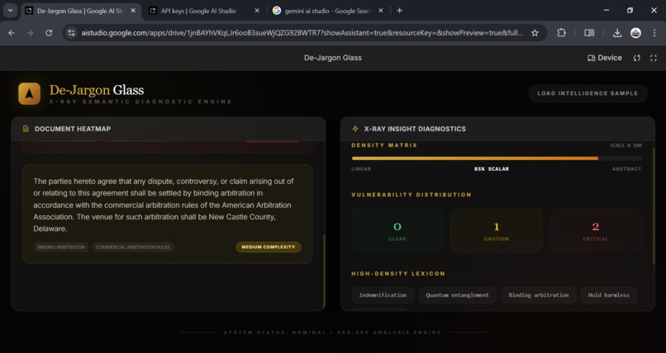Open the tab search dropdown arrow
This screenshot has height=353, width=666.
pos(10,11)
